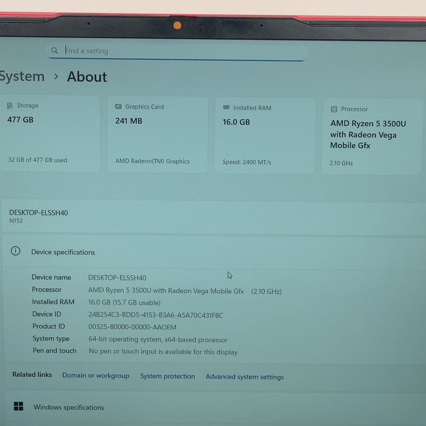Click the search magnifier icon
The image size is (426, 426).
[x=54, y=50]
